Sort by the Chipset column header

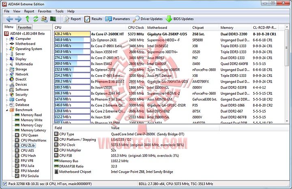205,28
